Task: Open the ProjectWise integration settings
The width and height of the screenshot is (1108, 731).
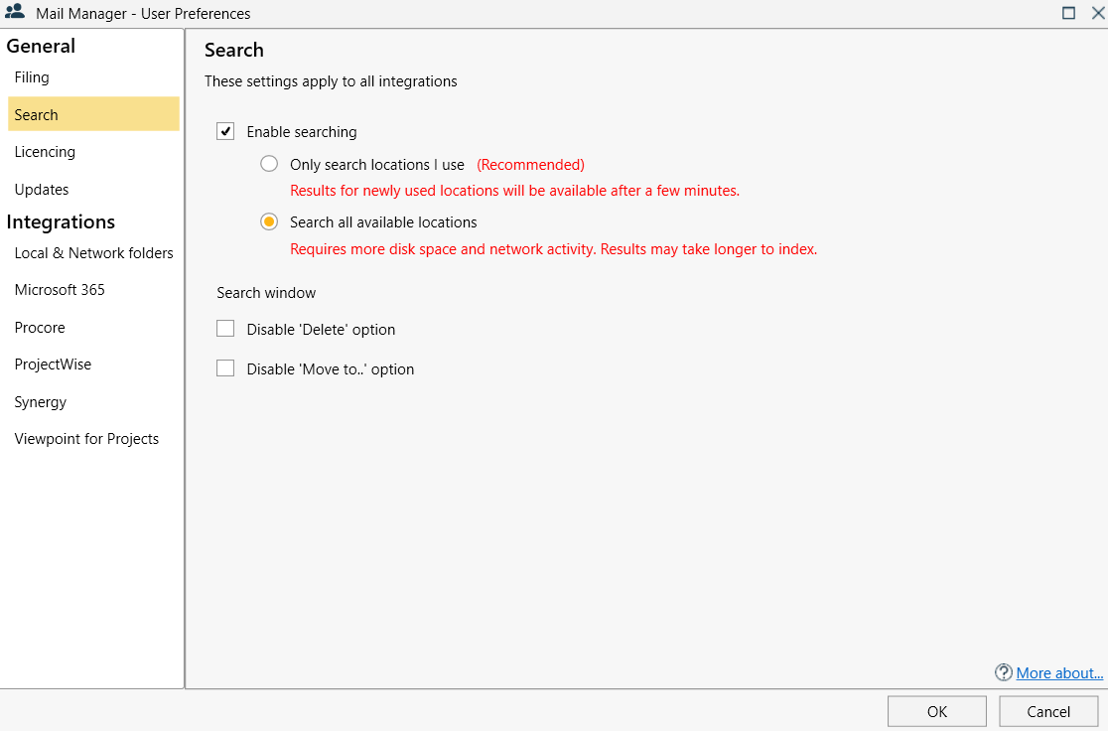Action: 53,364
